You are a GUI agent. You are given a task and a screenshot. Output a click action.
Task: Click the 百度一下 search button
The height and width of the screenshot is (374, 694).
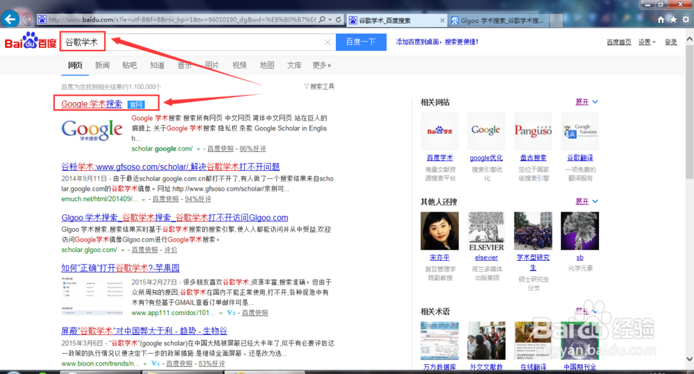coord(361,42)
